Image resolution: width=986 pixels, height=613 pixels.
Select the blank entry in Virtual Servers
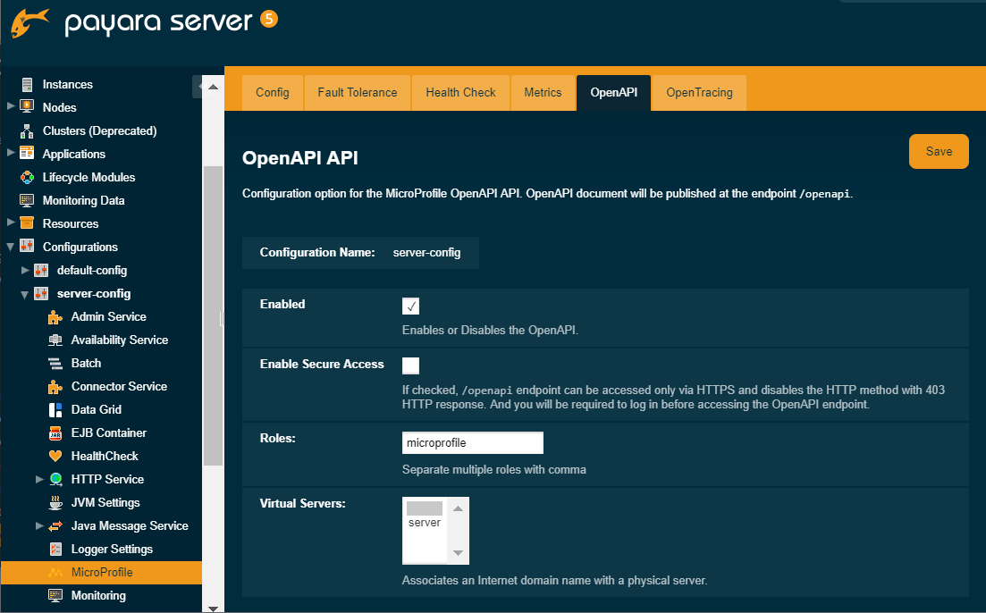pos(425,508)
